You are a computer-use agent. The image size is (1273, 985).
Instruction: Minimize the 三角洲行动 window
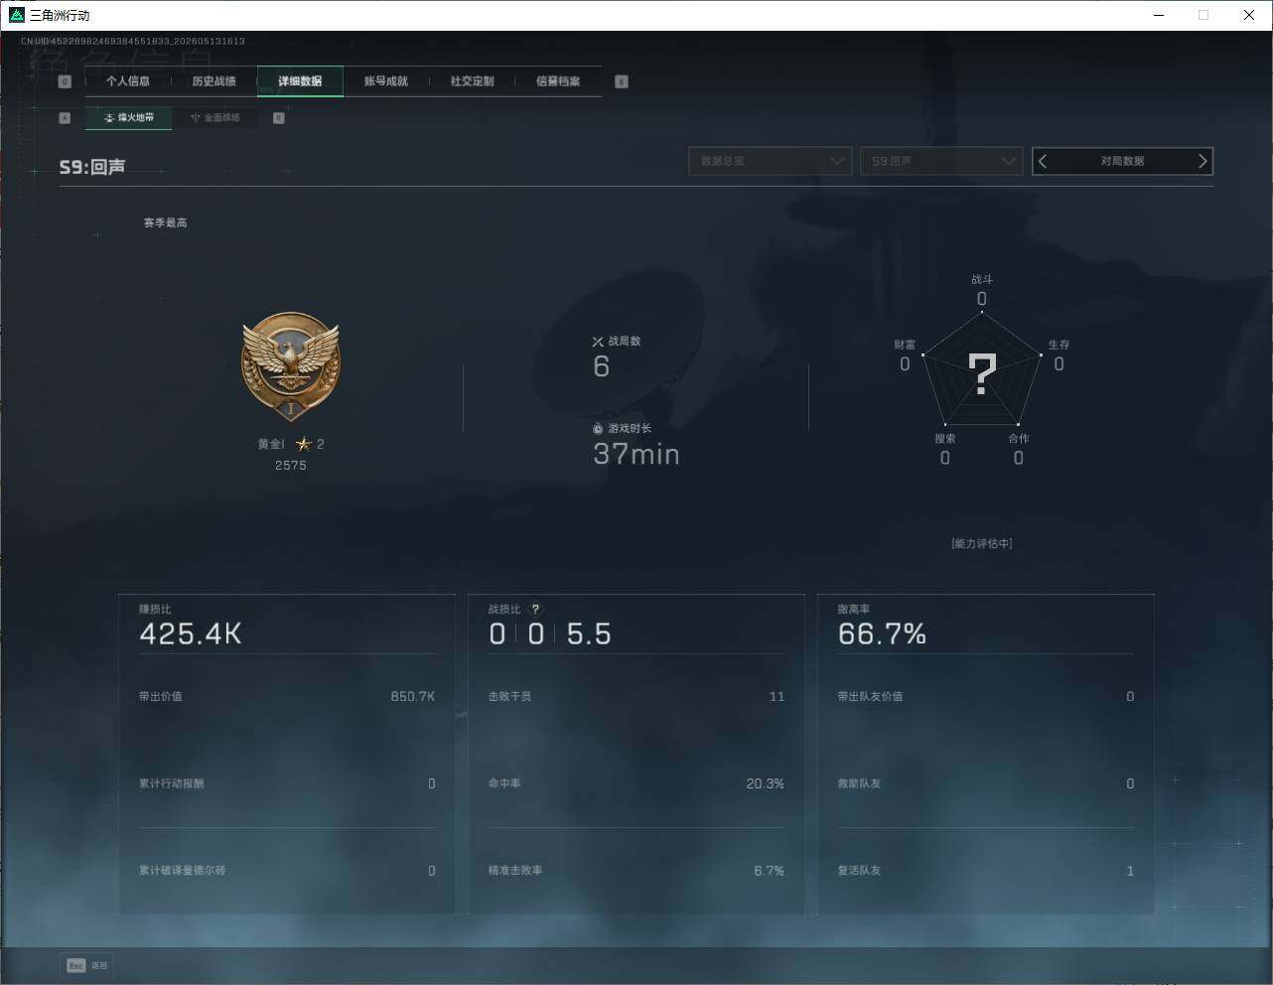point(1159,15)
